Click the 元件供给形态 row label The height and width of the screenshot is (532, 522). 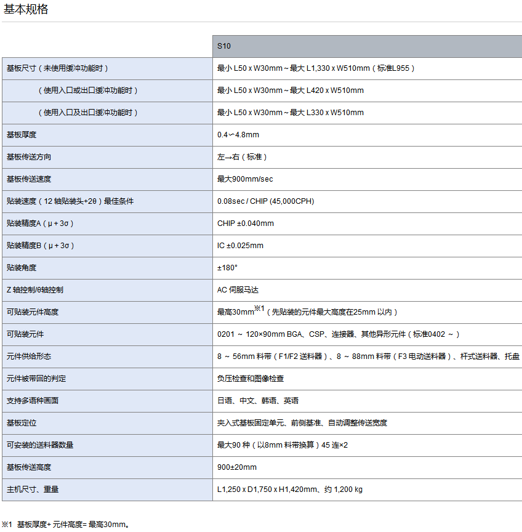point(29,357)
